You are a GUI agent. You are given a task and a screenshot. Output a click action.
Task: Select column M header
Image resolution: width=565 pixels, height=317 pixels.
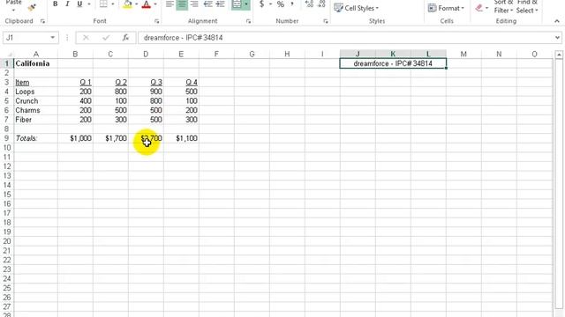pos(463,55)
